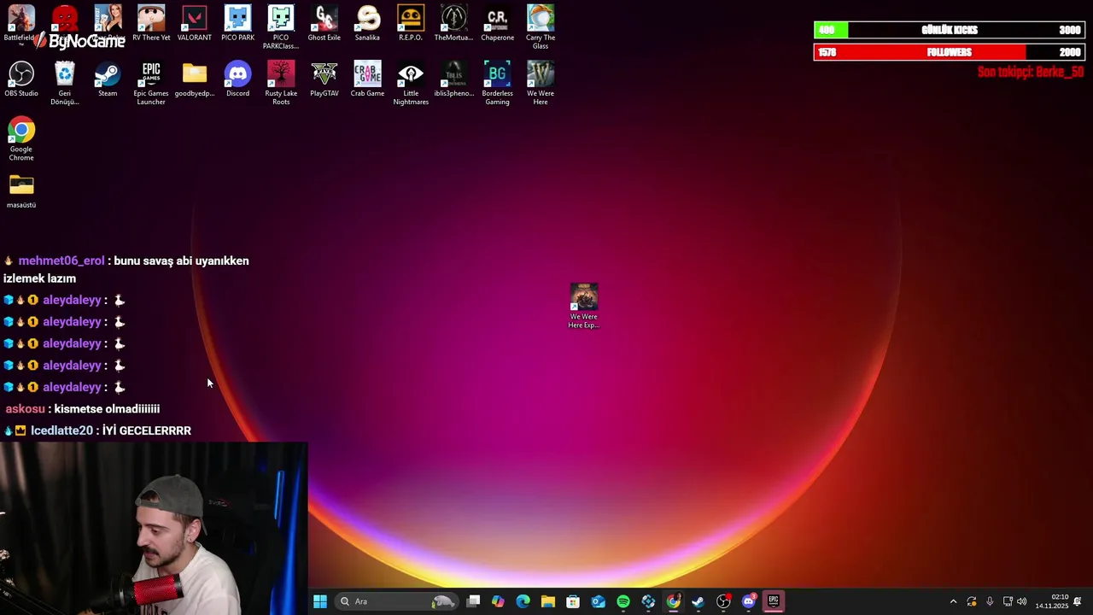Select the Geri Dönüşüm recycle bin
This screenshot has width=1093, height=615.
[x=65, y=83]
